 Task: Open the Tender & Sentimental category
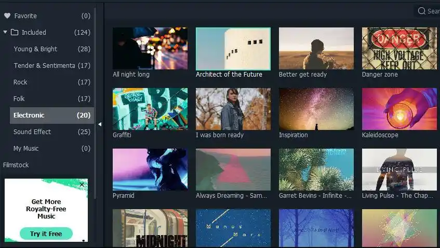pyautogui.click(x=44, y=65)
